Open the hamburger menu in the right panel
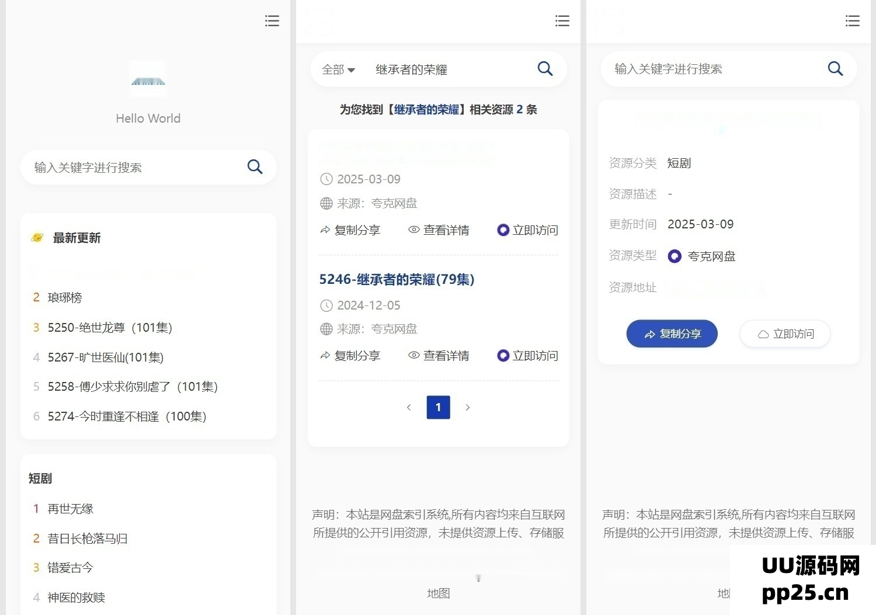This screenshot has height=615, width=876. [x=852, y=21]
